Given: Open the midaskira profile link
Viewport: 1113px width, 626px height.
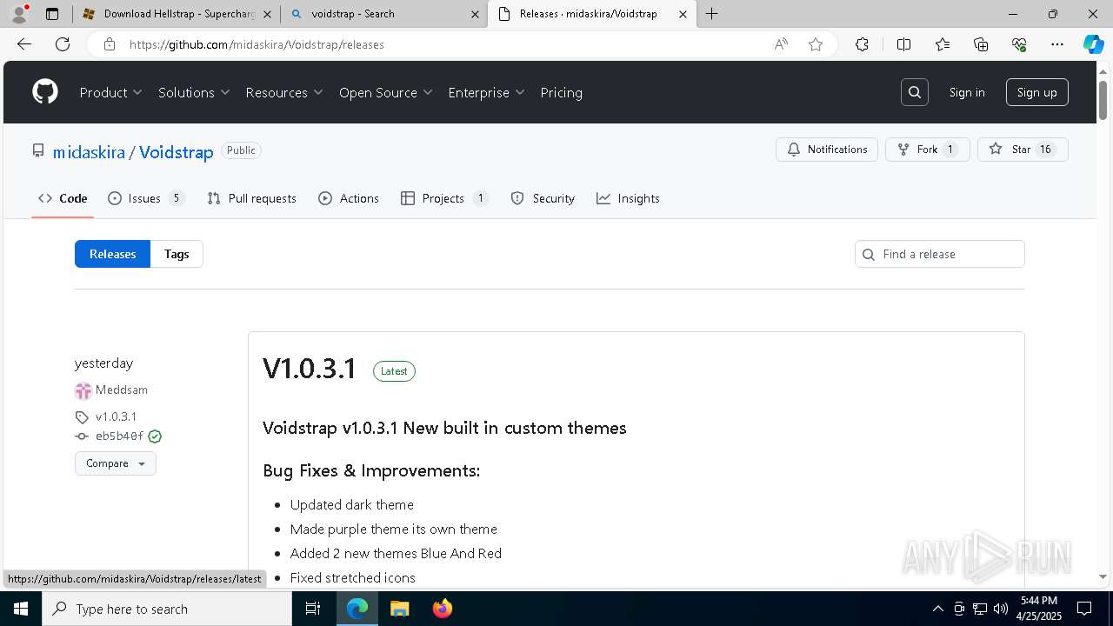Looking at the screenshot, I should click(89, 152).
